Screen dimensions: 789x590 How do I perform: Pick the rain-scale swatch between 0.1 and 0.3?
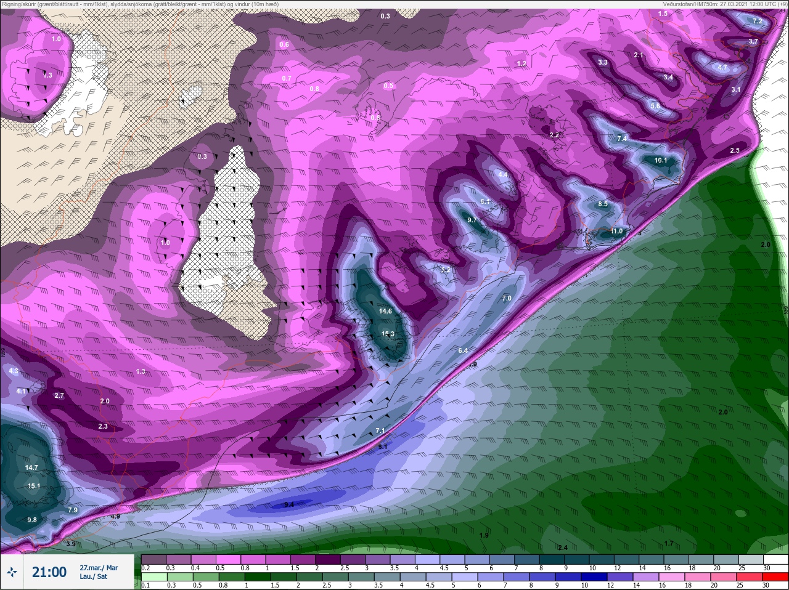click(154, 576)
